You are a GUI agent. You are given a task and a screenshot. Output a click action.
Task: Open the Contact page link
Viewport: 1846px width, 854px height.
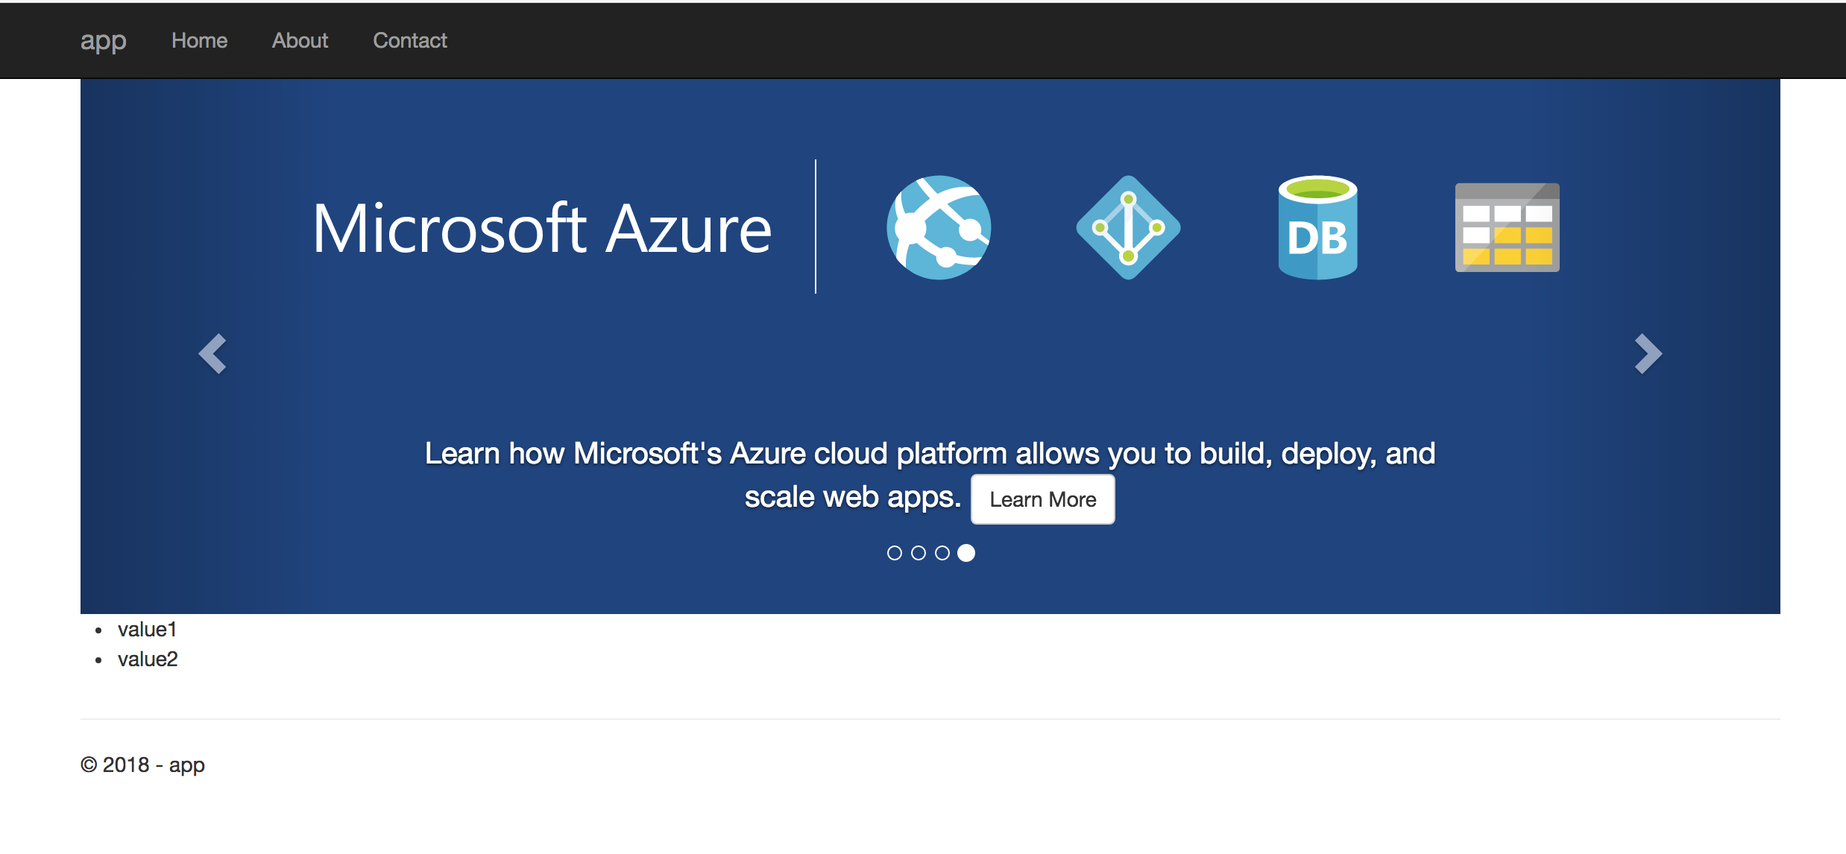409,40
